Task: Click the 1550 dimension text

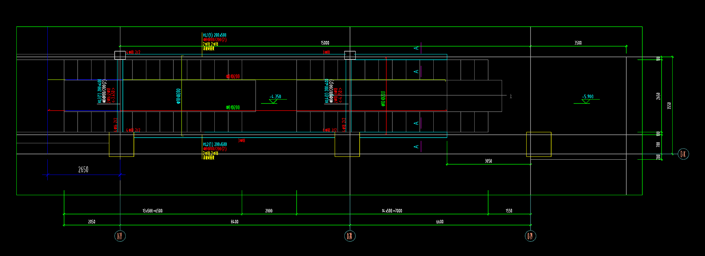Action: pos(509,211)
